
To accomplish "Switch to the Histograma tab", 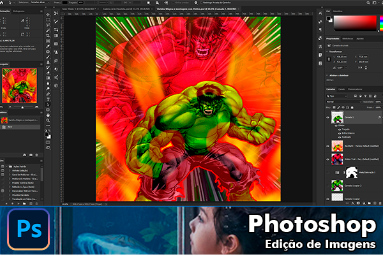I will pyautogui.click(x=19, y=11).
